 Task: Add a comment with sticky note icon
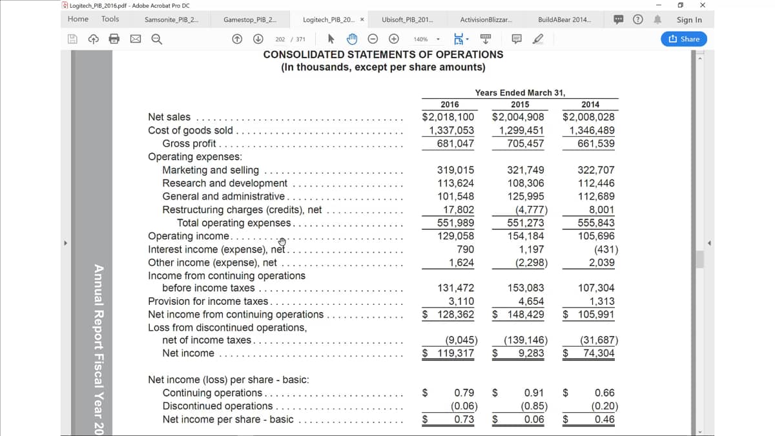point(517,39)
